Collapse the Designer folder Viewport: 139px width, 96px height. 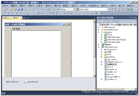click(98, 32)
